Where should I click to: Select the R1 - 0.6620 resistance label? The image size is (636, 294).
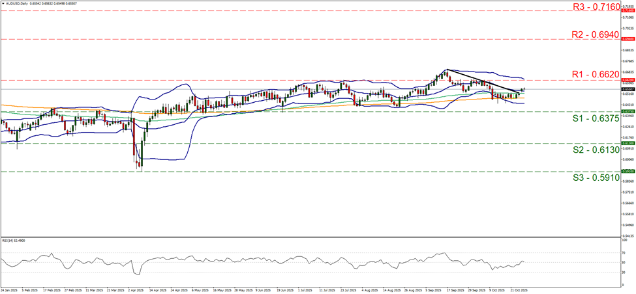coord(594,75)
